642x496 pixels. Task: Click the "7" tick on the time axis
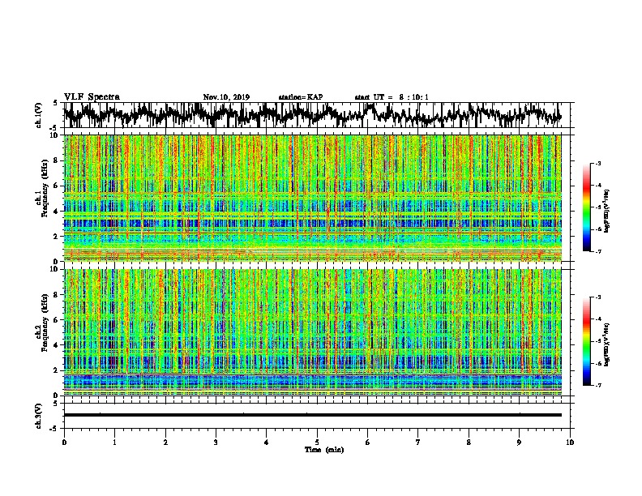tap(418, 443)
